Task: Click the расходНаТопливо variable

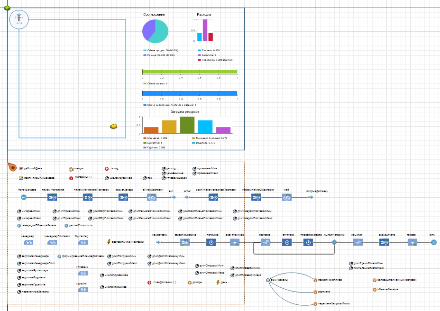Action: [x=315, y=280]
